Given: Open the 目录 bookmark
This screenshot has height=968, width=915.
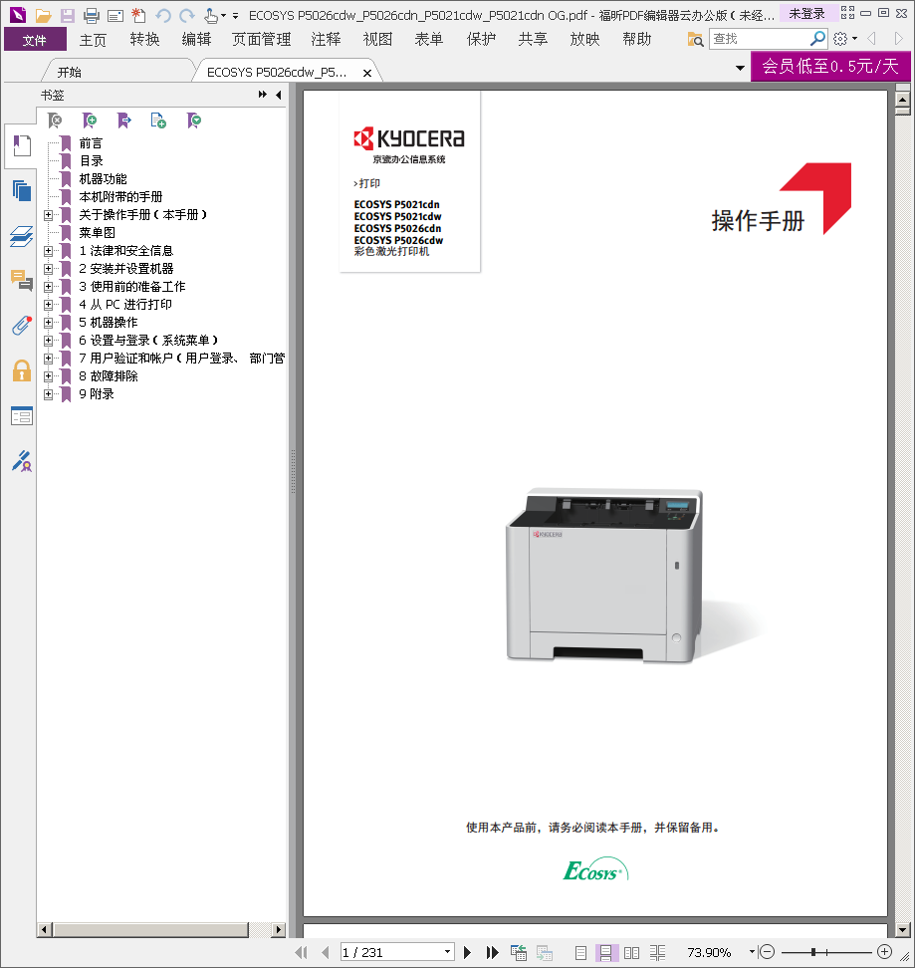Looking at the screenshot, I should pyautogui.click(x=92, y=161).
